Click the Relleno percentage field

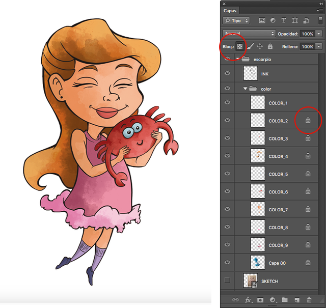pyautogui.click(x=307, y=46)
